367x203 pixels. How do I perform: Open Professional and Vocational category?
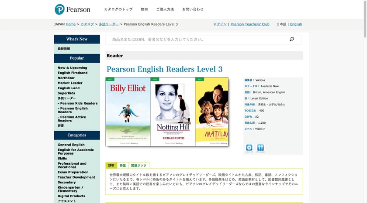point(72,165)
